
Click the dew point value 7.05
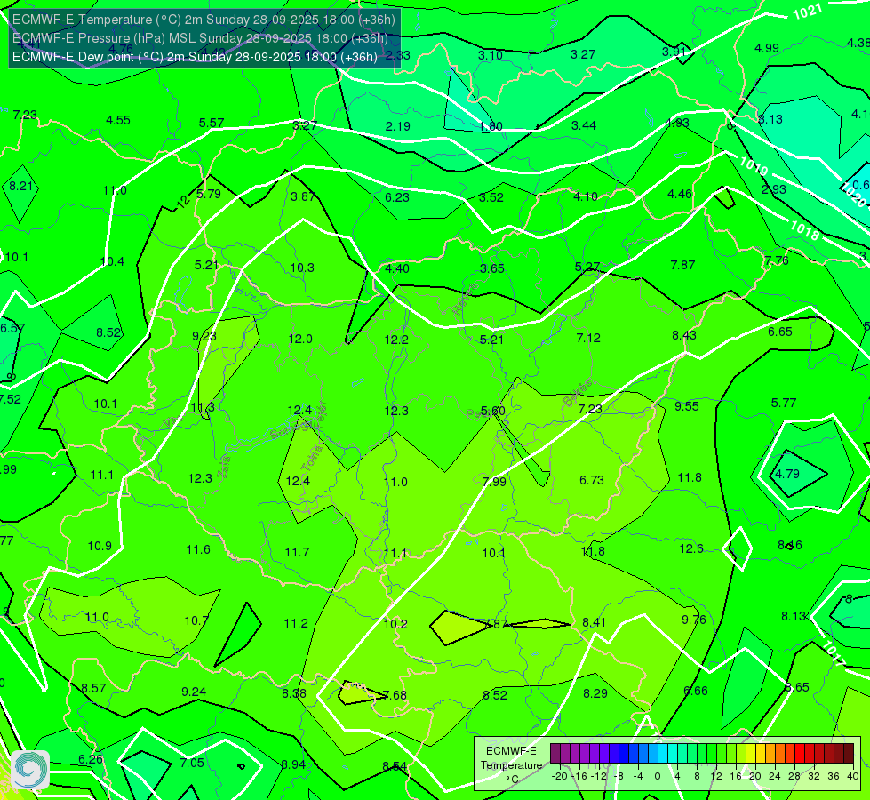click(x=192, y=763)
